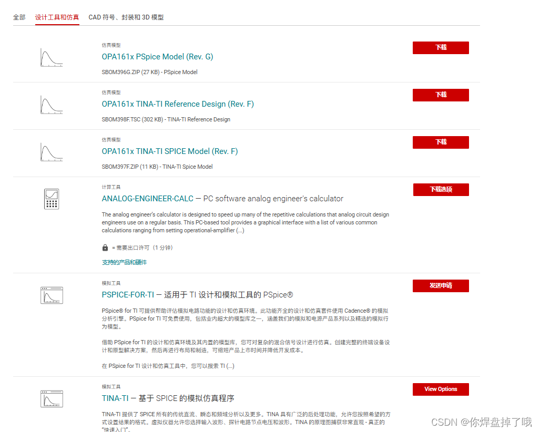Open 支持的产品和硬件 link
Image resolution: width=540 pixels, height=432 pixels.
[124, 262]
